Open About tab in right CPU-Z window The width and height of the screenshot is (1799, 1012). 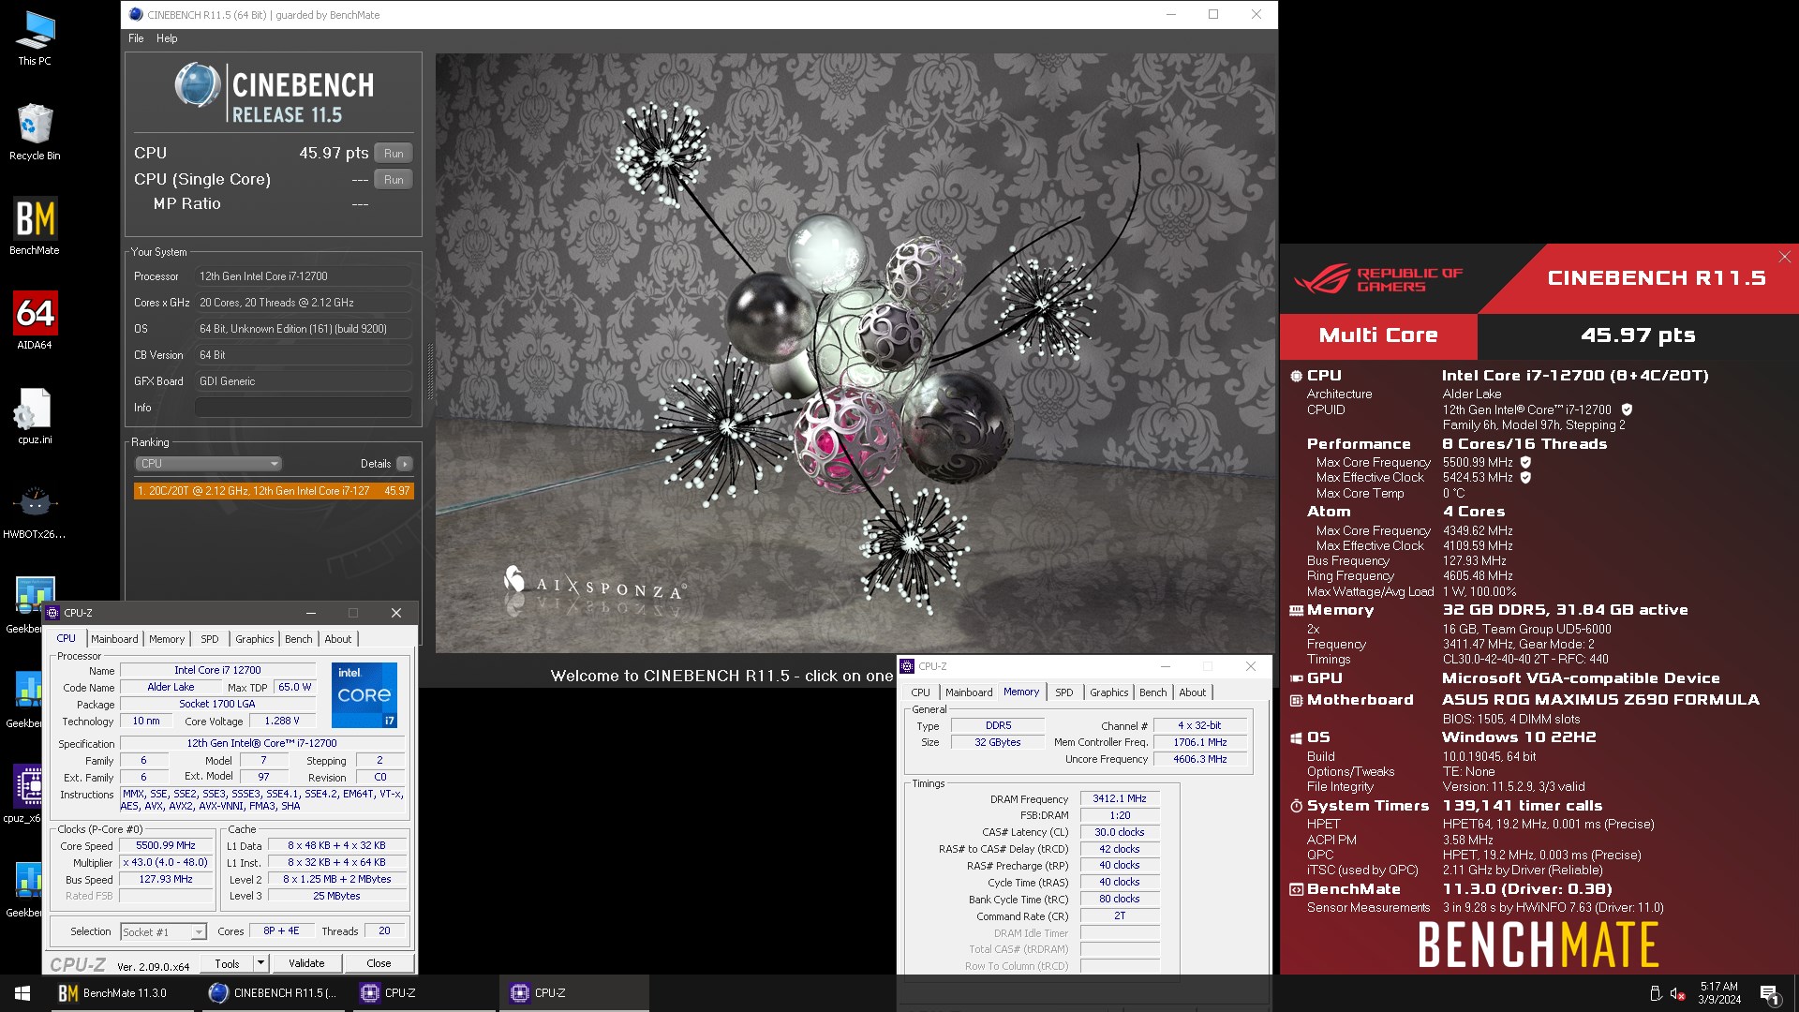click(1193, 692)
